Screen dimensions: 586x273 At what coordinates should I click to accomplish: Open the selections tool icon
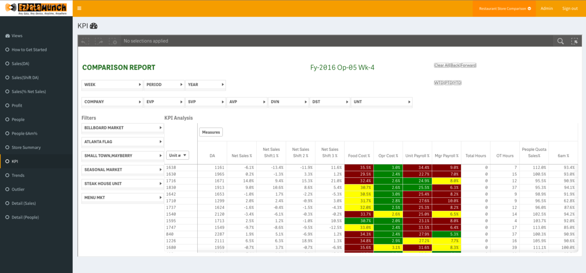pos(575,41)
